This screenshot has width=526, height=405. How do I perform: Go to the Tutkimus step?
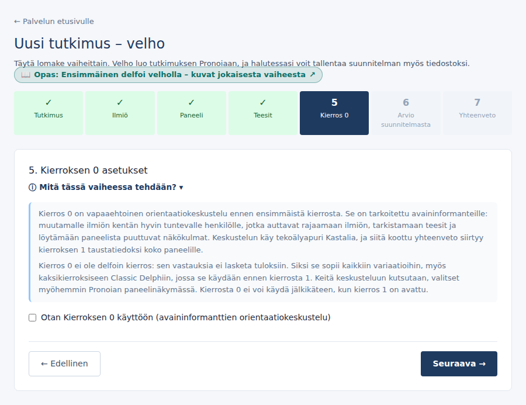pos(49,113)
